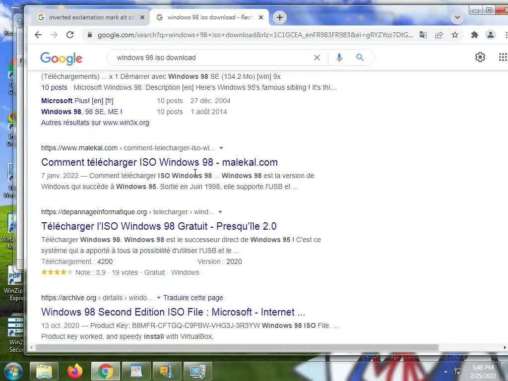Open 'Windows 98, 98 SE, ME !' sublink
The width and height of the screenshot is (508, 381).
coord(82,112)
